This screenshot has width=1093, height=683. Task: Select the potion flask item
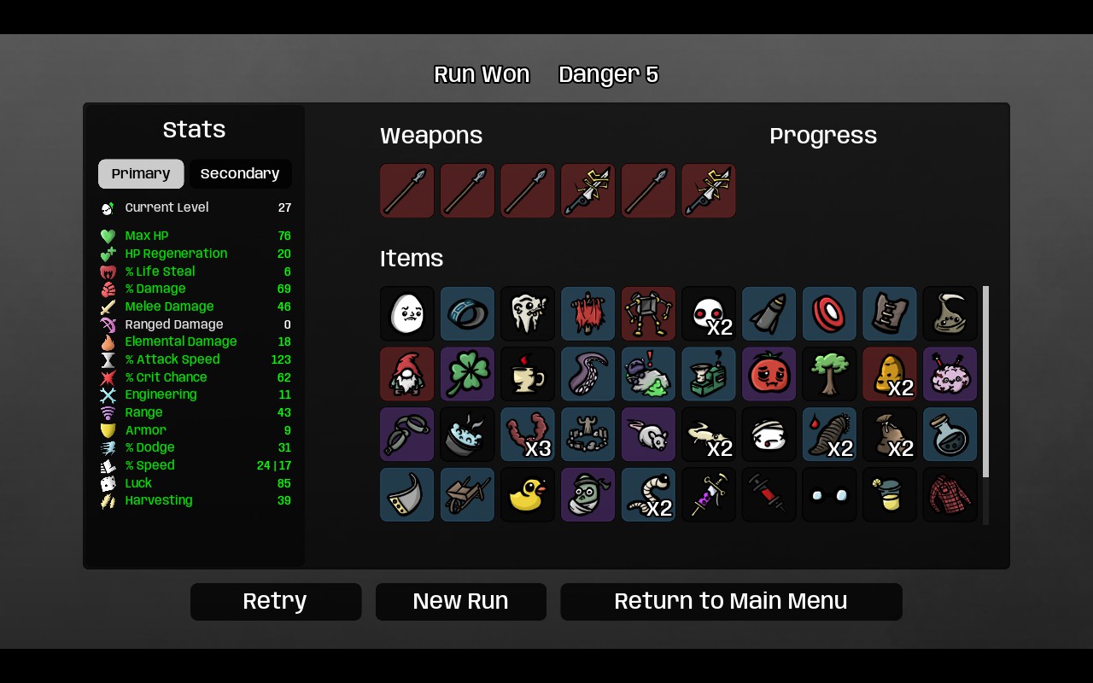pyautogui.click(x=950, y=435)
